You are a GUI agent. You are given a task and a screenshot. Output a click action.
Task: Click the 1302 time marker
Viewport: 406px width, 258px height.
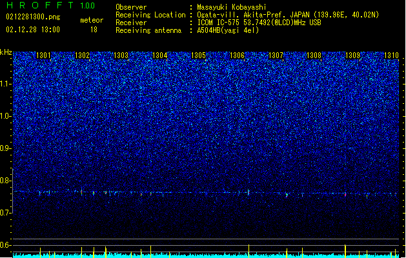coord(82,55)
